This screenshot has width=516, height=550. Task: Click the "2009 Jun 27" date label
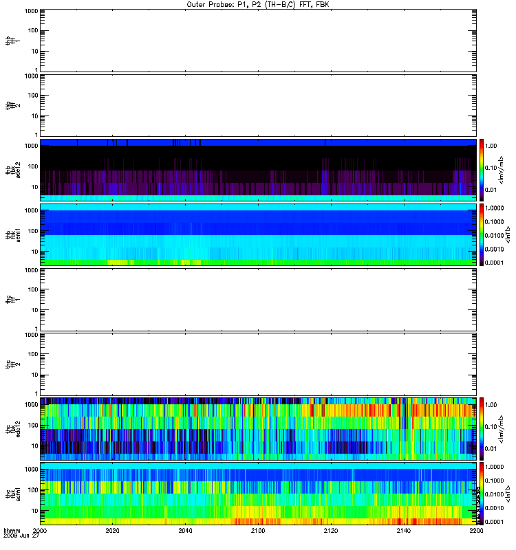click(21, 536)
